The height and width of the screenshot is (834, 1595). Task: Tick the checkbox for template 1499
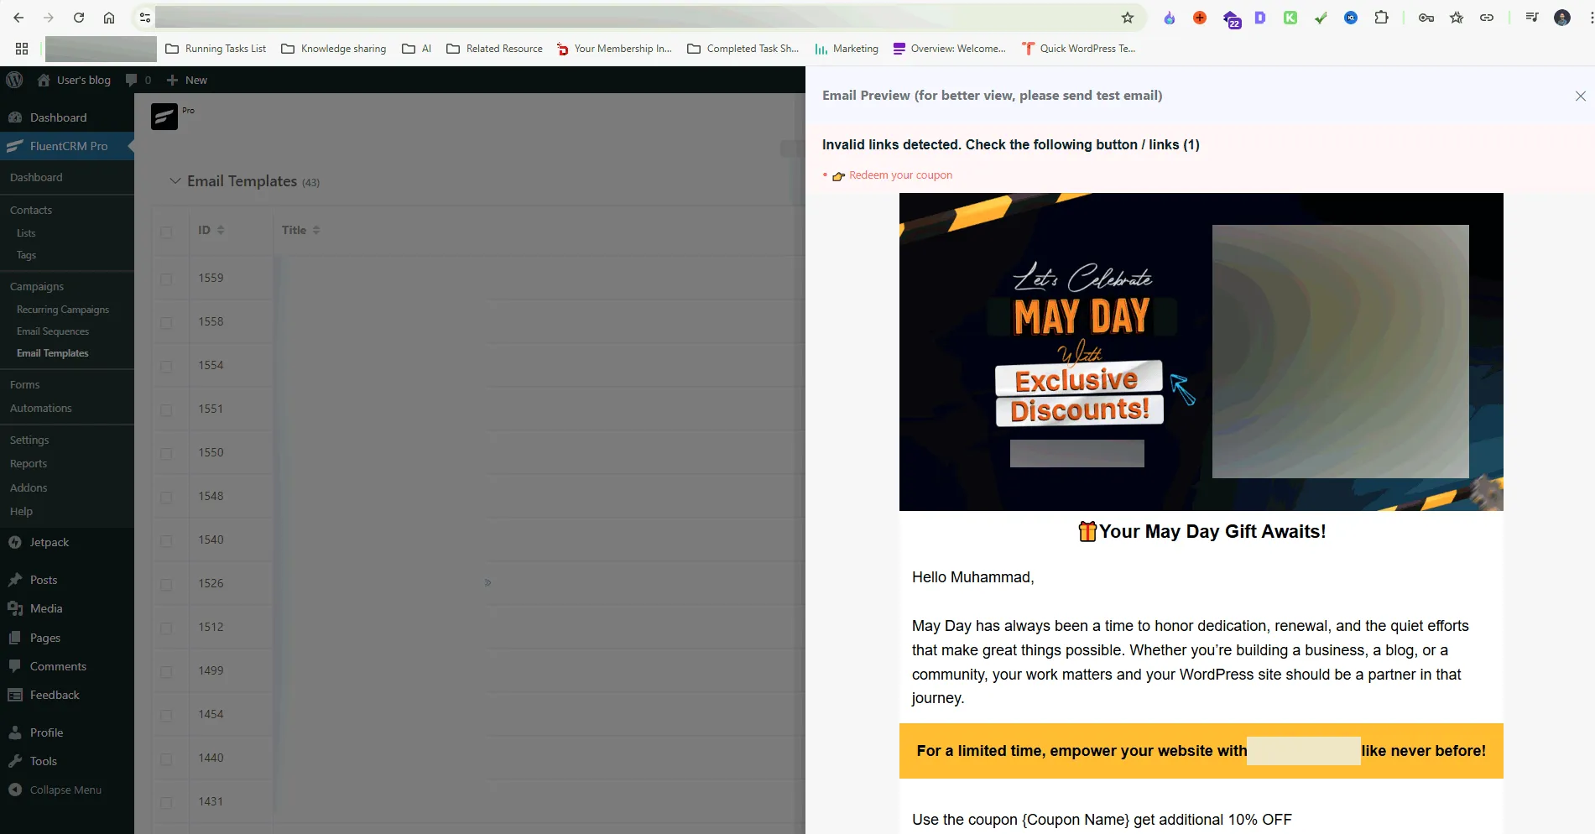tap(167, 670)
